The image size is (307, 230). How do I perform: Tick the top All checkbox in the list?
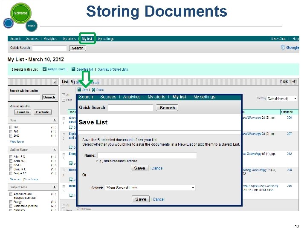[64, 95]
